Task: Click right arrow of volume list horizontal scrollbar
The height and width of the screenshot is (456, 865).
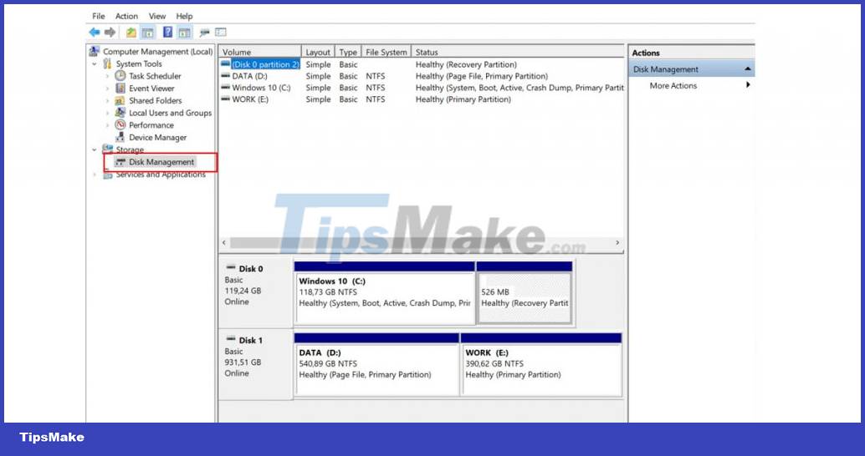Action: (x=617, y=242)
